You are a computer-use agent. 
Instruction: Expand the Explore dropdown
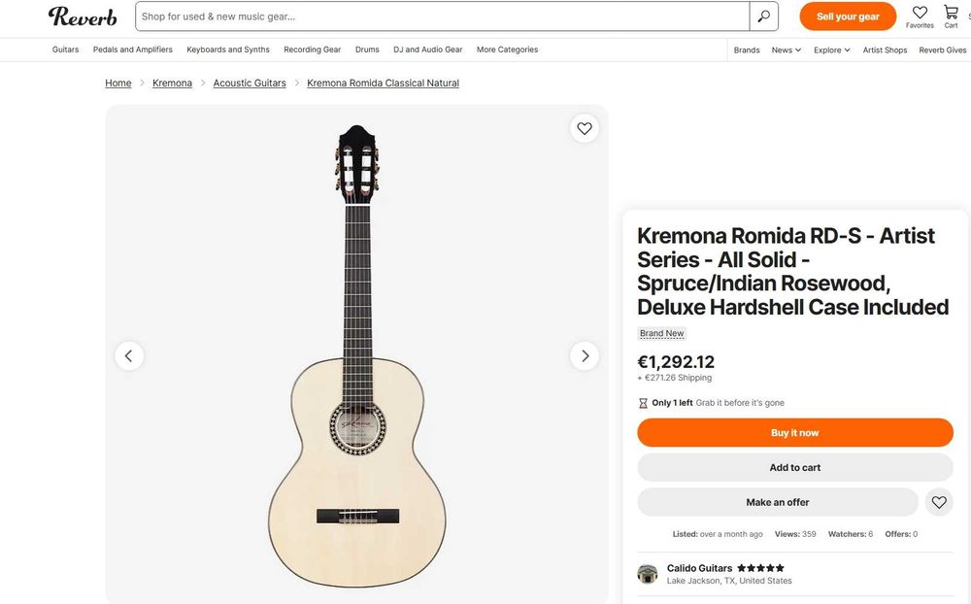point(832,50)
